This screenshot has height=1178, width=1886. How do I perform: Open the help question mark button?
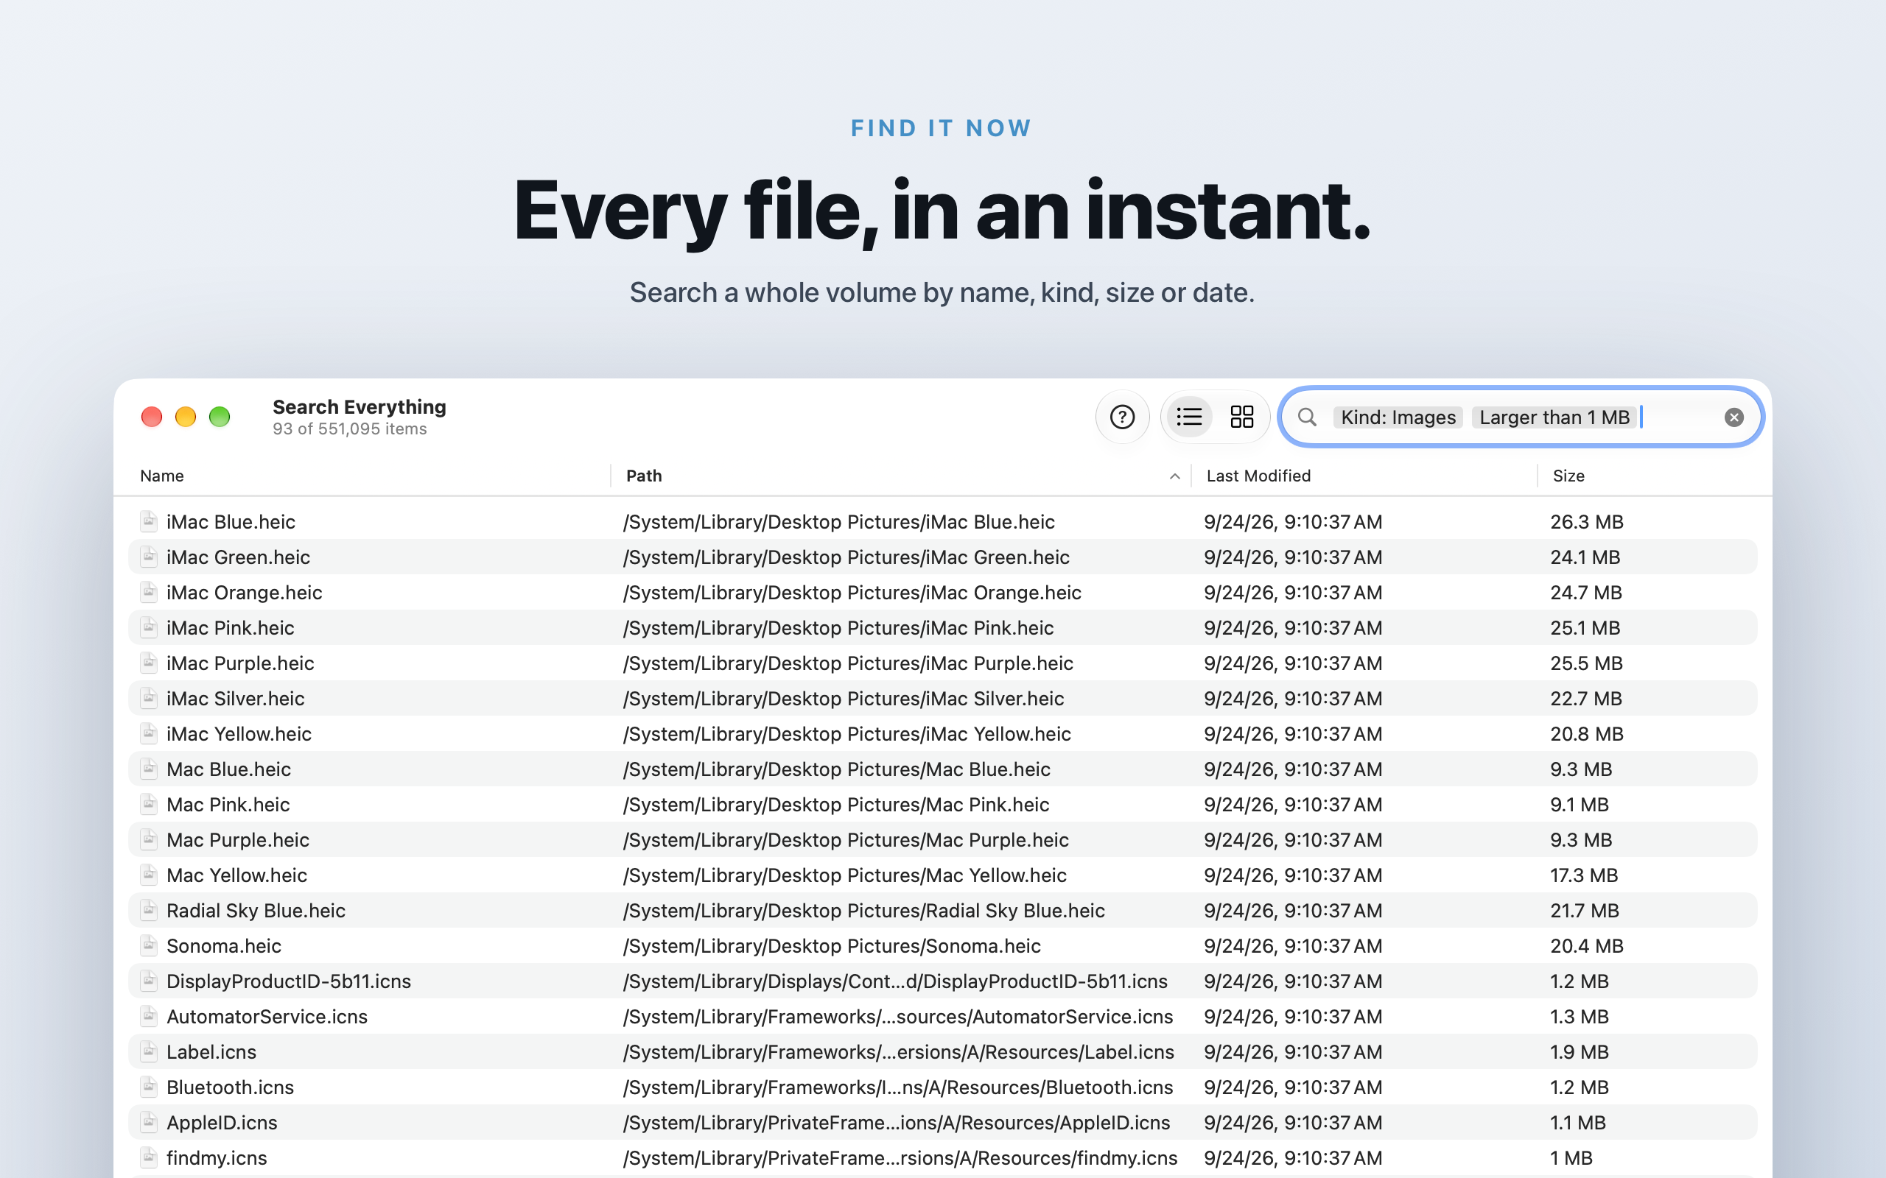[x=1122, y=417]
